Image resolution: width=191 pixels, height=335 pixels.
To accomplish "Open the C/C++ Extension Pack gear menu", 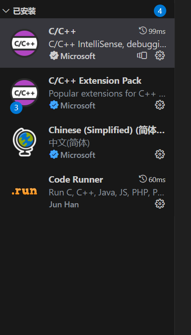I will coord(160,105).
